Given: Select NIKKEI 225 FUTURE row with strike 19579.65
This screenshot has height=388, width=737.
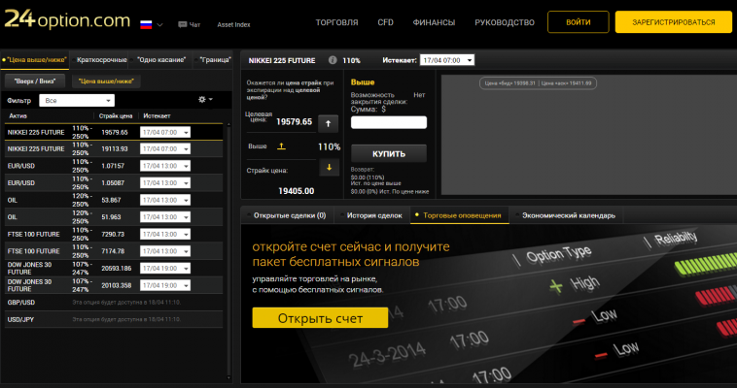Looking at the screenshot, I should [x=114, y=132].
